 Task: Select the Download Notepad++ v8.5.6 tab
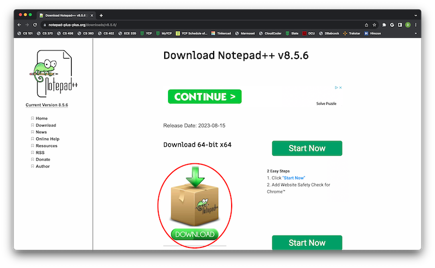pos(67,15)
